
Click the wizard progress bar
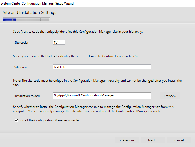[x=27, y=19]
